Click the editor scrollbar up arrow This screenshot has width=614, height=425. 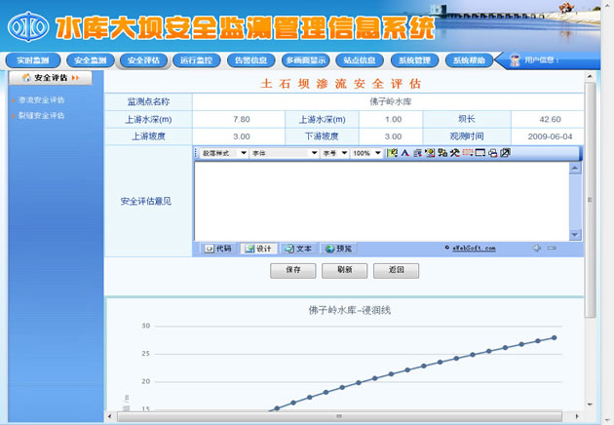click(575, 168)
